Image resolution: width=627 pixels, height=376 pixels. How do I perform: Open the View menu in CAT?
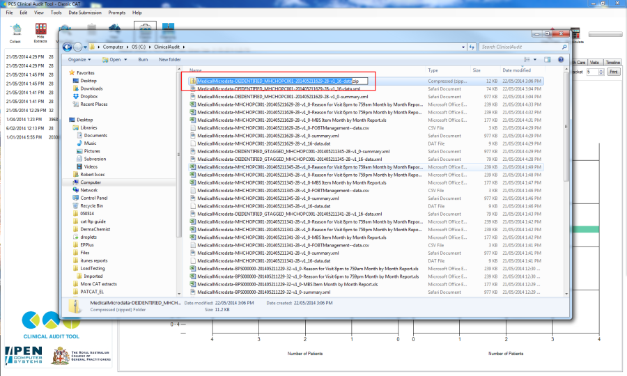(39, 13)
